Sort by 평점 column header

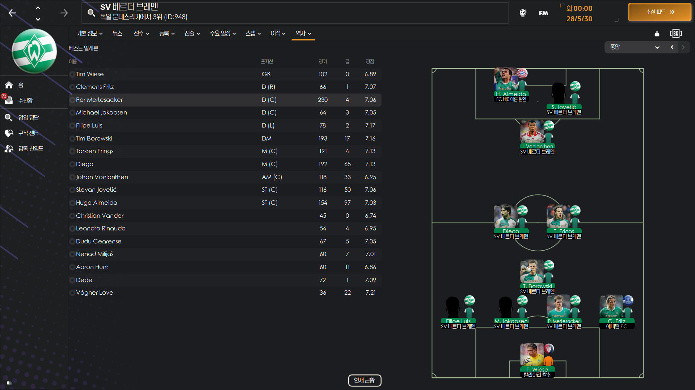370,61
